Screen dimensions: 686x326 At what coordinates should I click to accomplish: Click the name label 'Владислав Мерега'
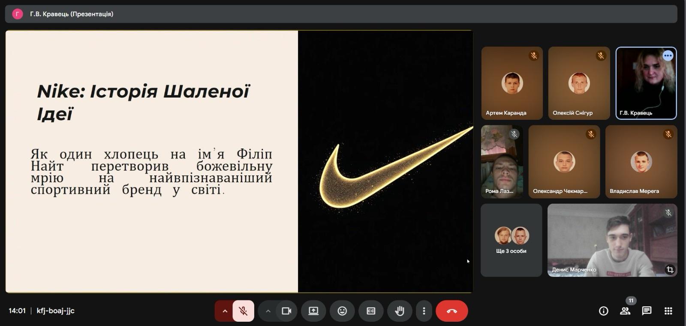635,191
